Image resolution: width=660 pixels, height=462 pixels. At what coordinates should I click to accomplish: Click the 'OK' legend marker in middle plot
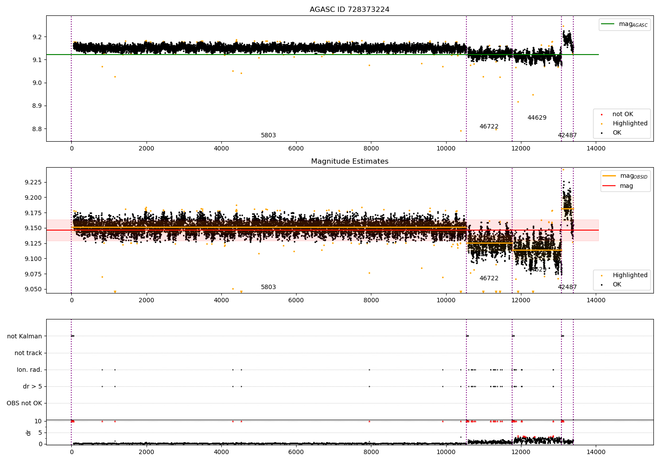pyautogui.click(x=601, y=285)
